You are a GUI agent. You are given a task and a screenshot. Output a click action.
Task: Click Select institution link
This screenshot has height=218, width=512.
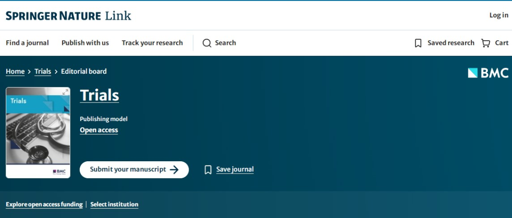pyautogui.click(x=114, y=205)
